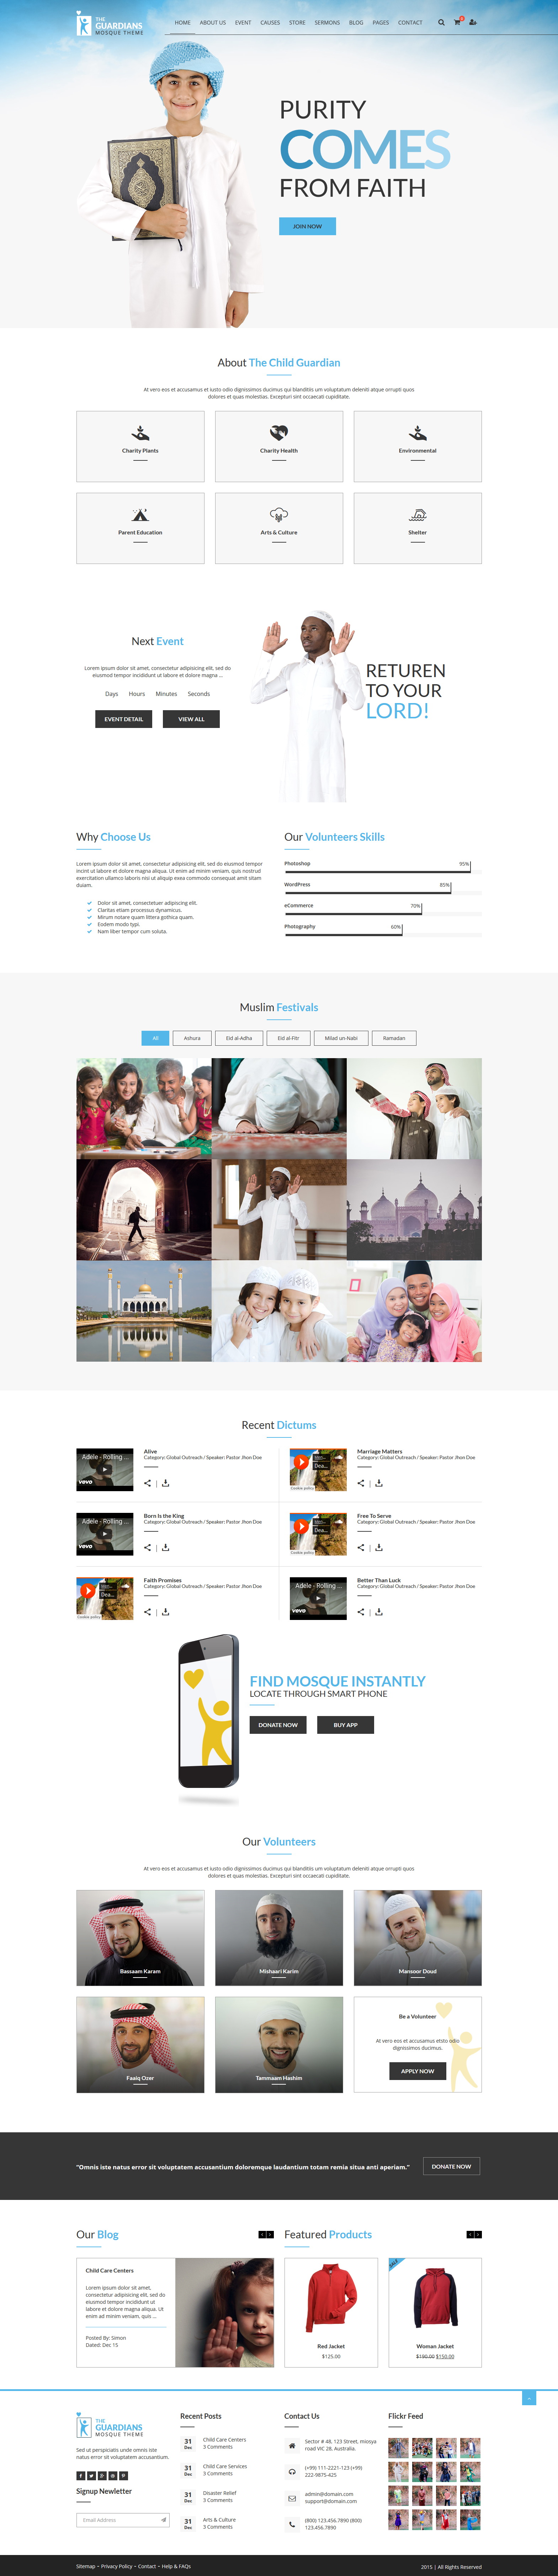The width and height of the screenshot is (558, 2576).
Task: Click the Join Now button
Action: point(307,226)
